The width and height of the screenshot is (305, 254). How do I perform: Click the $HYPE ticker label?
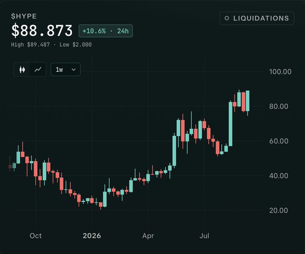tap(24, 16)
